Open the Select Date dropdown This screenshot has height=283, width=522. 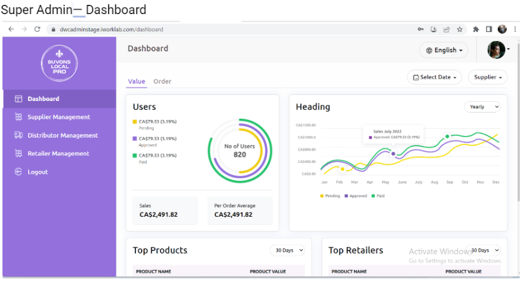click(x=434, y=77)
